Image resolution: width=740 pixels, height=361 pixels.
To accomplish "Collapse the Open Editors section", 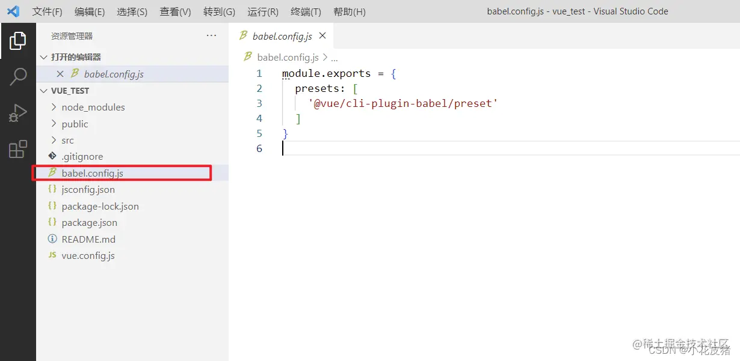I will [x=43, y=57].
